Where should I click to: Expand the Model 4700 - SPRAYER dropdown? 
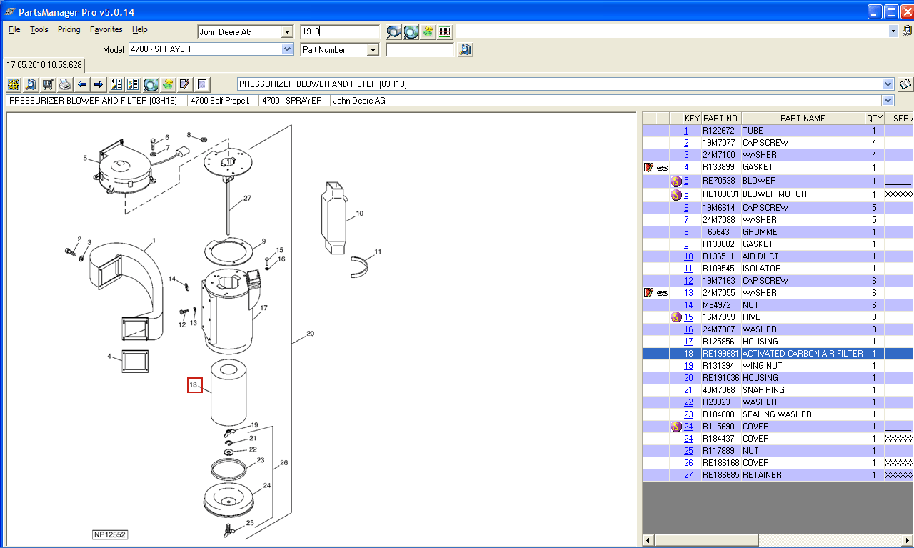[287, 50]
